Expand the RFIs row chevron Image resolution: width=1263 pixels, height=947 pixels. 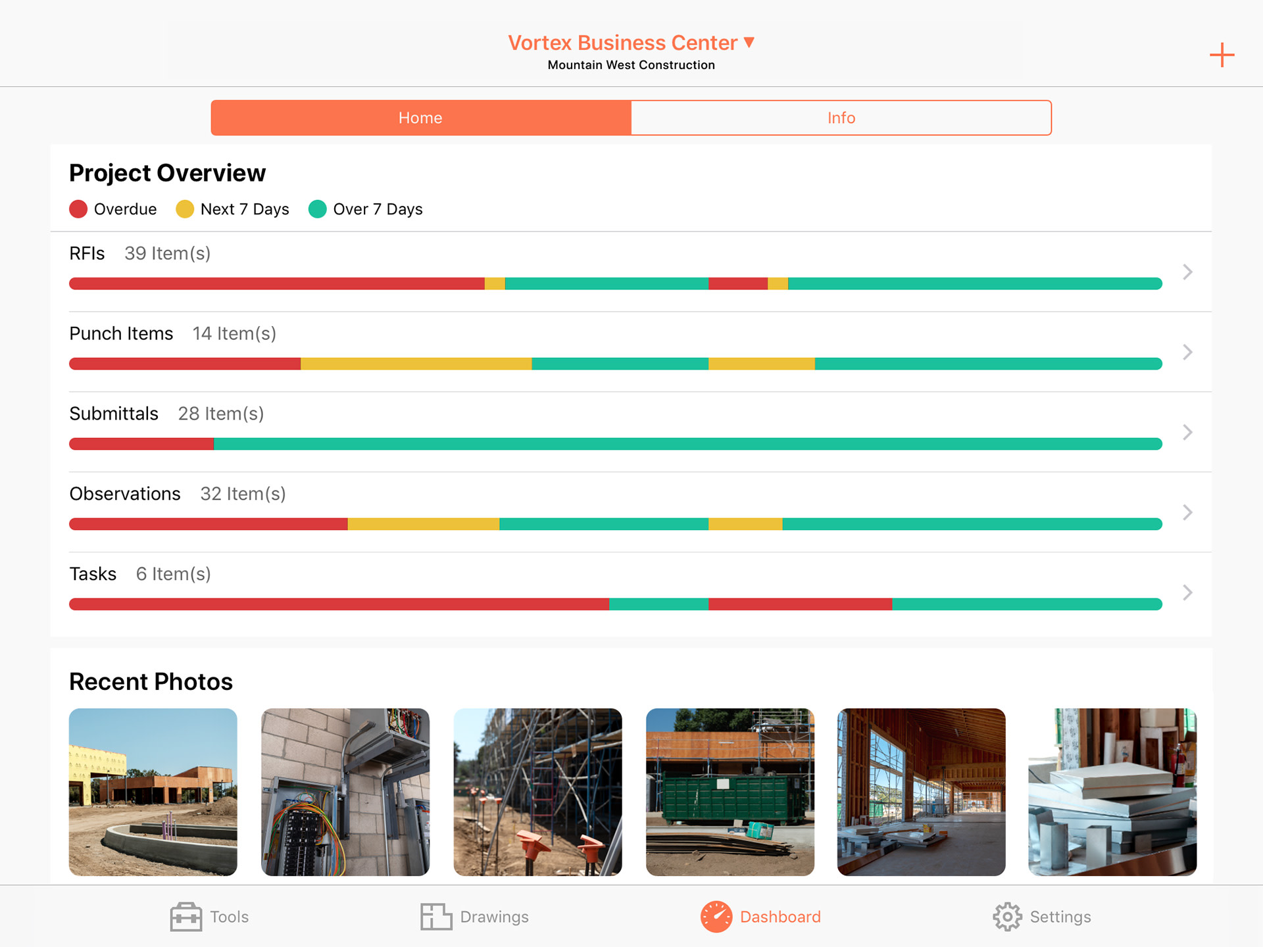pyautogui.click(x=1187, y=272)
